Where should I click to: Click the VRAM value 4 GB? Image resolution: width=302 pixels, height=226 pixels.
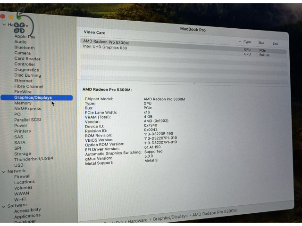pos(148,117)
